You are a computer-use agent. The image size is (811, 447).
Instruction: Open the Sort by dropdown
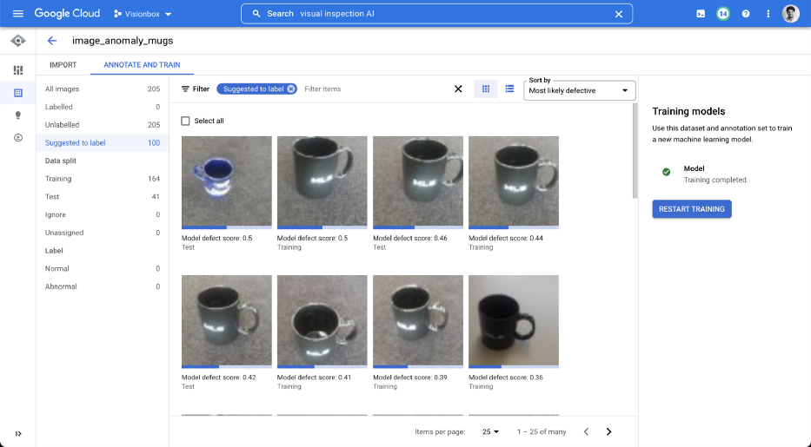click(580, 90)
